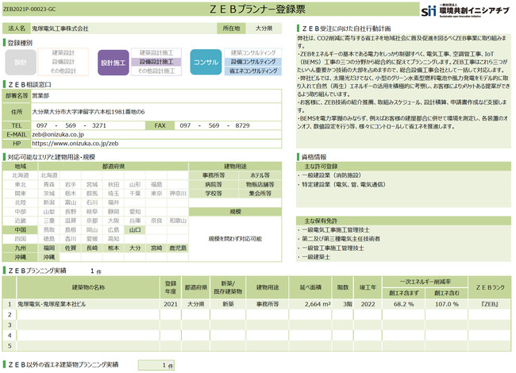Viewport: 516px width, 373px height.
Task: Select the 設備コンサルティング option
Action: click(253, 62)
